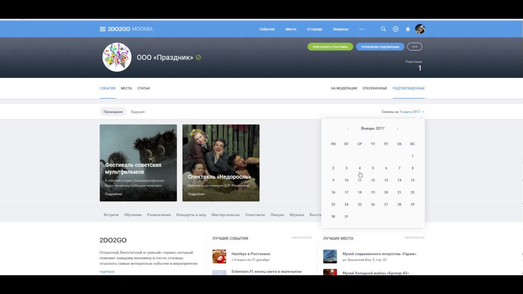Screen dimensions: 523x294
Task: Pick day 1 in the calendar
Action: coord(413,156)
